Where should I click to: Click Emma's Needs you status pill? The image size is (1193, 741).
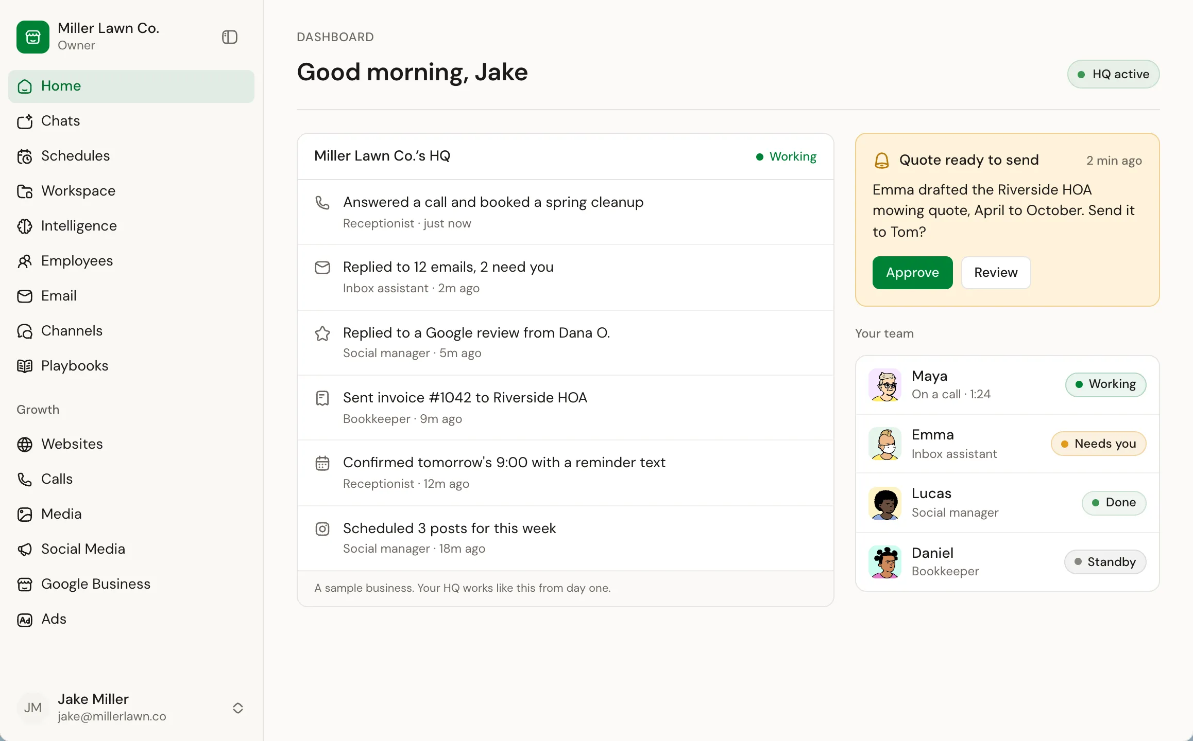click(x=1098, y=444)
